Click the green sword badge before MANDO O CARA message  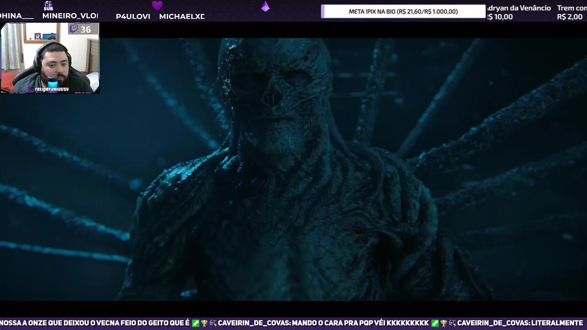point(196,323)
